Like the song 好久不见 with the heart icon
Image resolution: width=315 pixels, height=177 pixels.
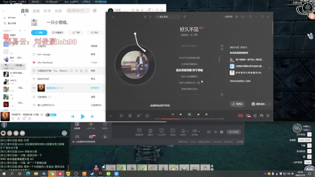pos(121,116)
